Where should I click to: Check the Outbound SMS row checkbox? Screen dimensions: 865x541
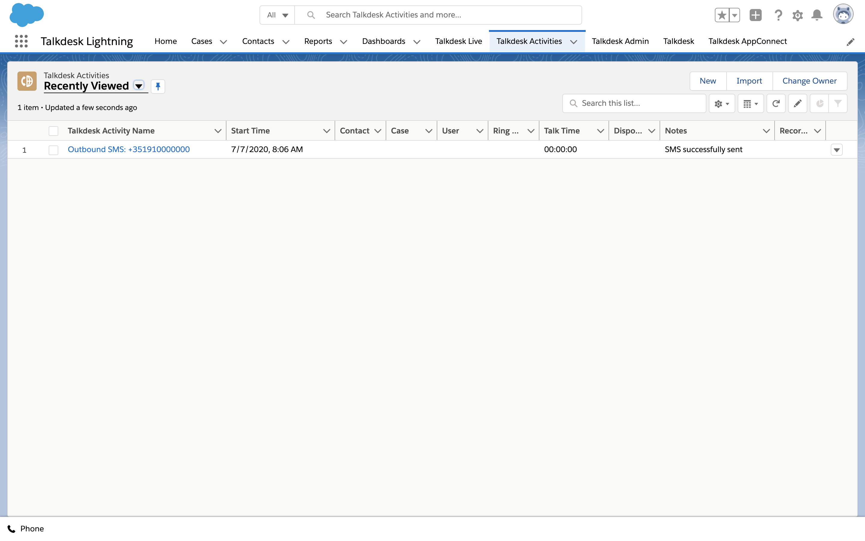54,150
